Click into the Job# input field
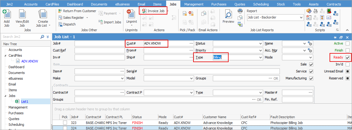352x130 pixels. tap(99, 44)
